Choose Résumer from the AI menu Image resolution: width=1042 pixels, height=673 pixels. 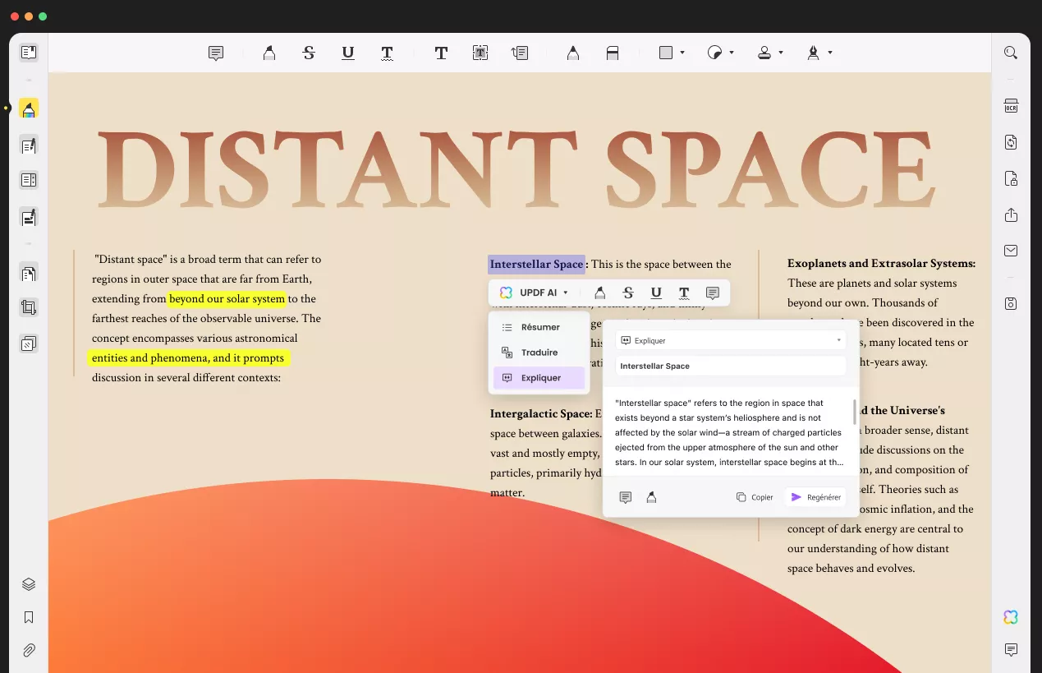539,327
